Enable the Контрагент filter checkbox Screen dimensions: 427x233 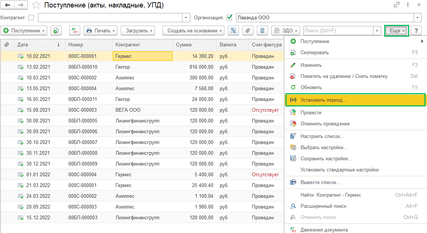coord(31,17)
